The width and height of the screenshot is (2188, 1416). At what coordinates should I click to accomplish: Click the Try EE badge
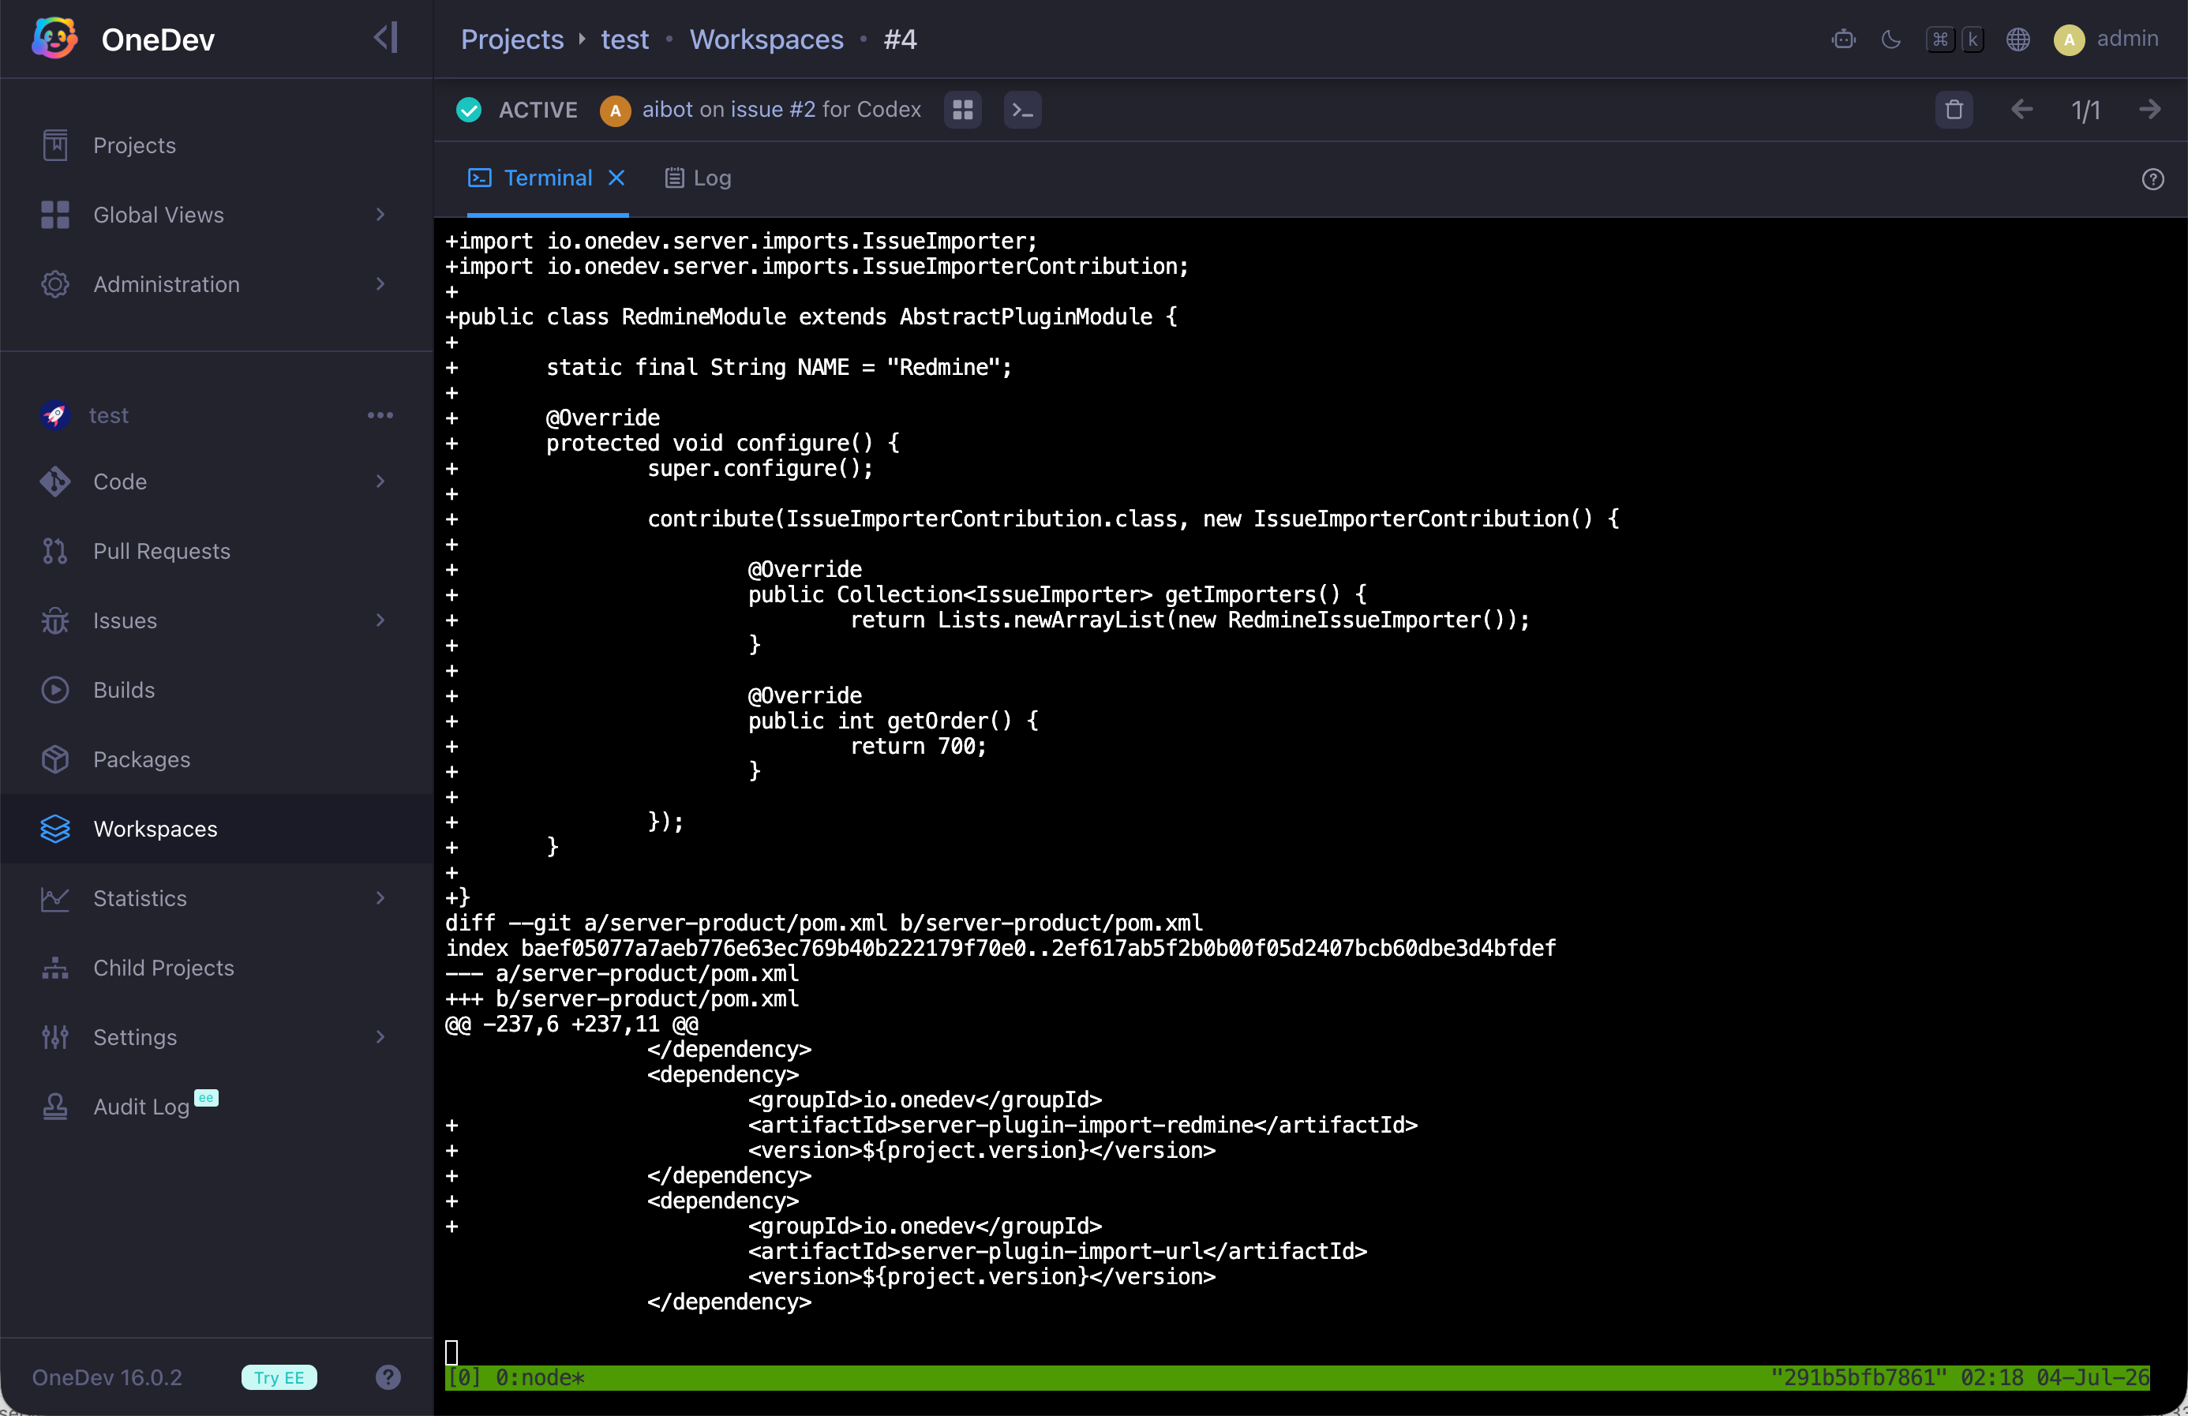(x=279, y=1377)
